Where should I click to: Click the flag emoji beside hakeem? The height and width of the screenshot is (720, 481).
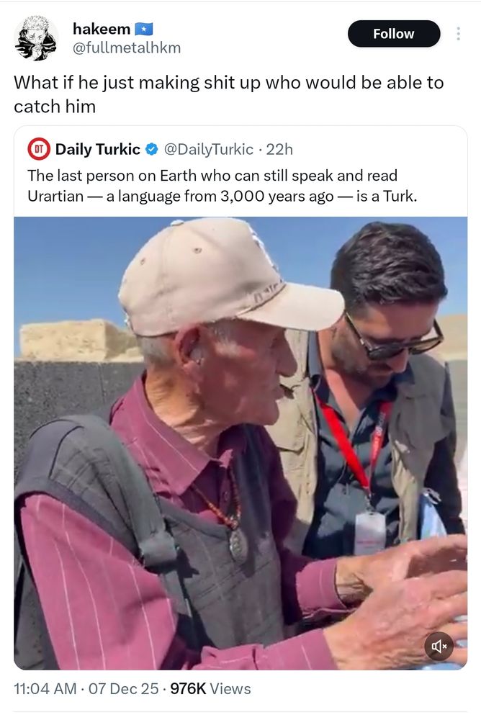[143, 30]
